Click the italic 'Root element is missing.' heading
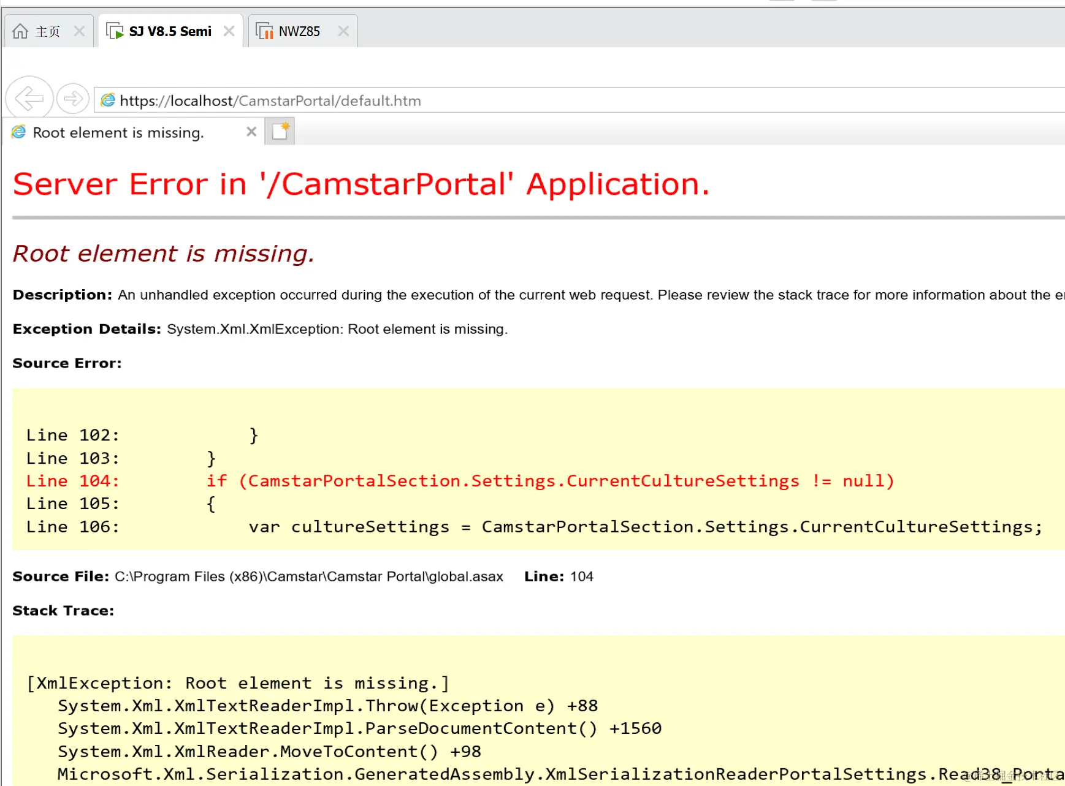Image resolution: width=1065 pixels, height=786 pixels. pyautogui.click(x=164, y=254)
